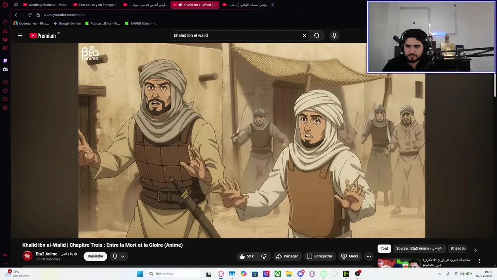
Task: Switch to the Khalid ibn al-Walid tab
Action: click(195, 5)
